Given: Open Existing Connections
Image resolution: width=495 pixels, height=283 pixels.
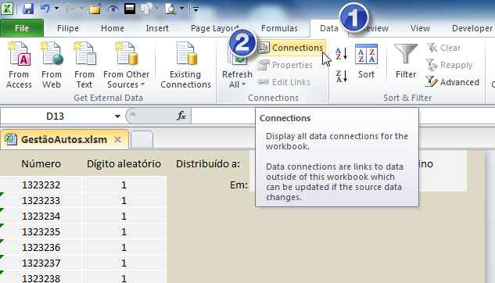Looking at the screenshot, I should 185,66.
